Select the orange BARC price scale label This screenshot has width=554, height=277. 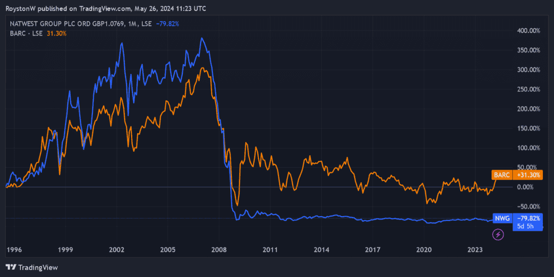pyautogui.click(x=502, y=175)
